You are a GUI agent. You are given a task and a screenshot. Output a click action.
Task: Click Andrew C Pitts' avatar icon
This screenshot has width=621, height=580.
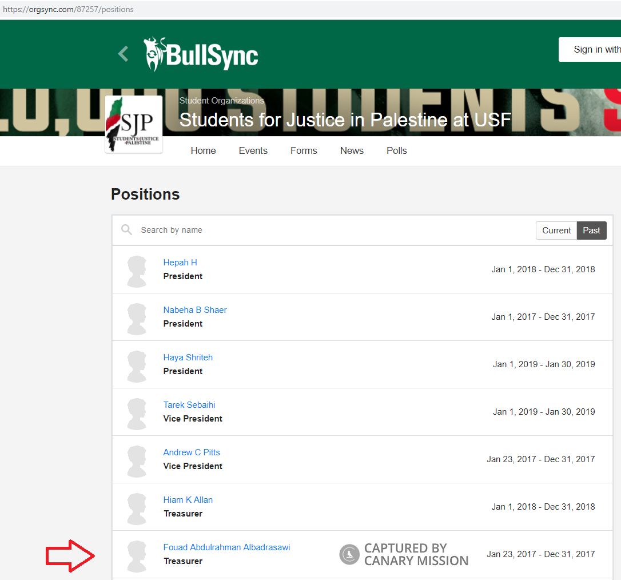pyautogui.click(x=137, y=460)
